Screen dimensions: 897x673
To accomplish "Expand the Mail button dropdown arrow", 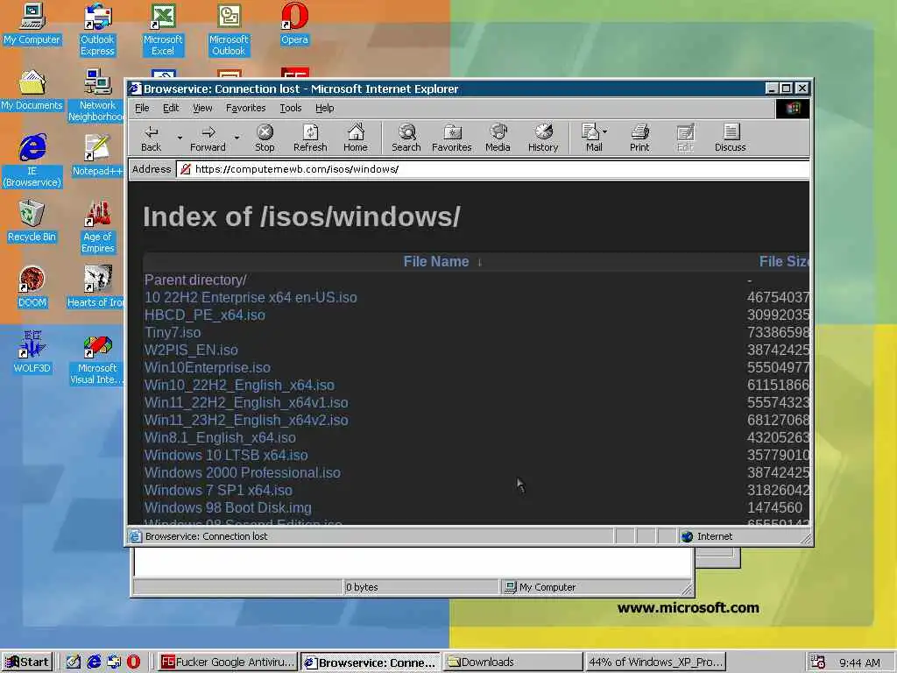I will (x=605, y=131).
